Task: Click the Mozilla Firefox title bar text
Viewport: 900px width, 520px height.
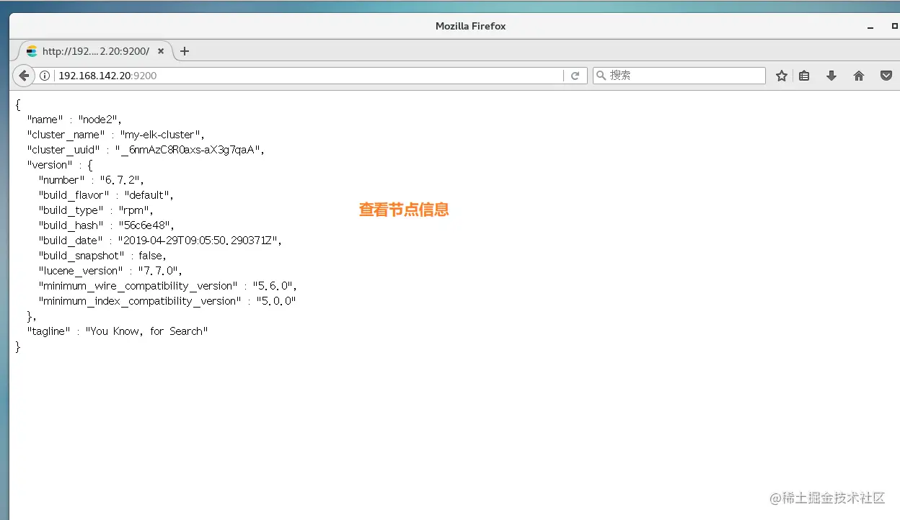Action: 470,26
